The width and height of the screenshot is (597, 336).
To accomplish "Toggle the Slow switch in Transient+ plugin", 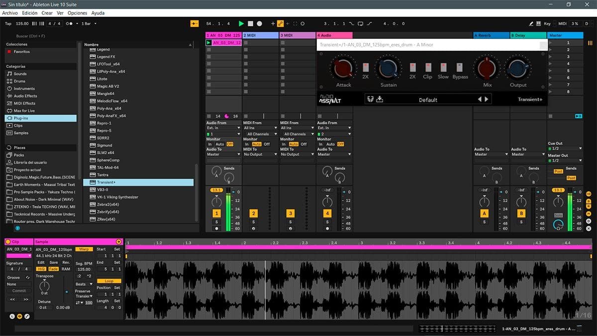I will pos(443,67).
